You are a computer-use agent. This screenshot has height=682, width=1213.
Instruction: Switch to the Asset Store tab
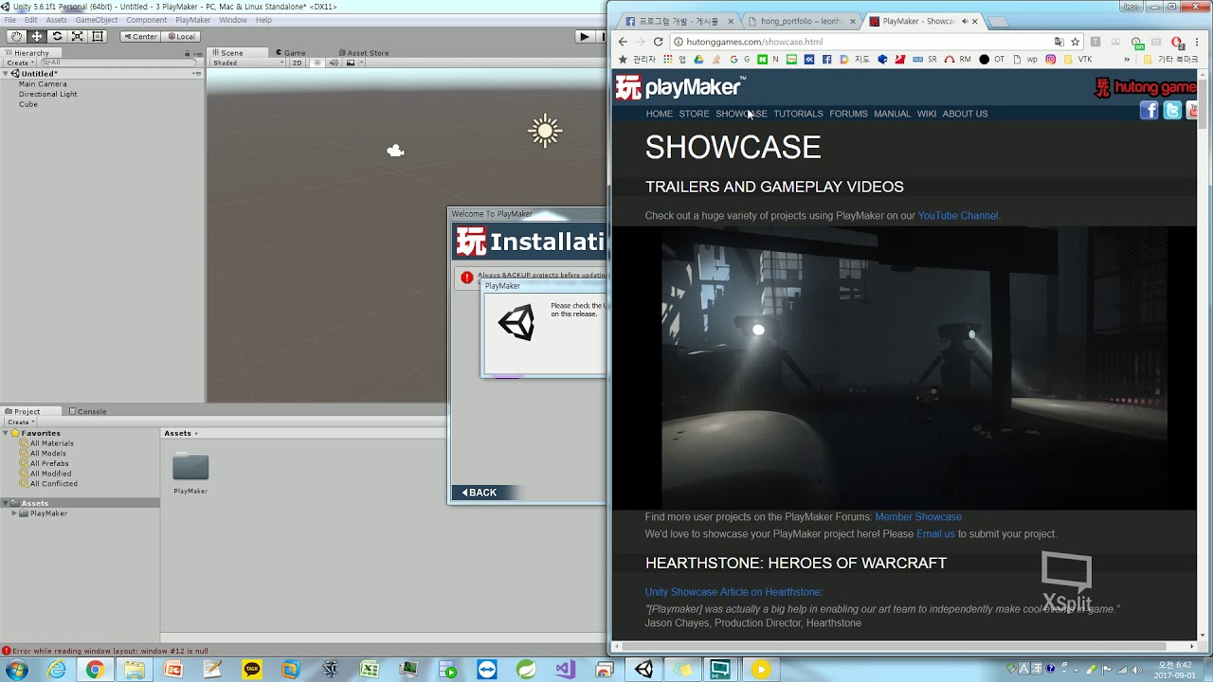[364, 53]
